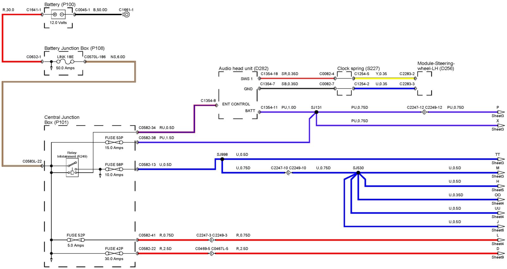The image size is (507, 269).
Task: Follow the D arrow to Sheet9
Action: pos(500,253)
